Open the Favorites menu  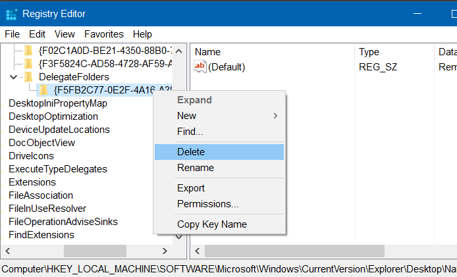pos(103,34)
